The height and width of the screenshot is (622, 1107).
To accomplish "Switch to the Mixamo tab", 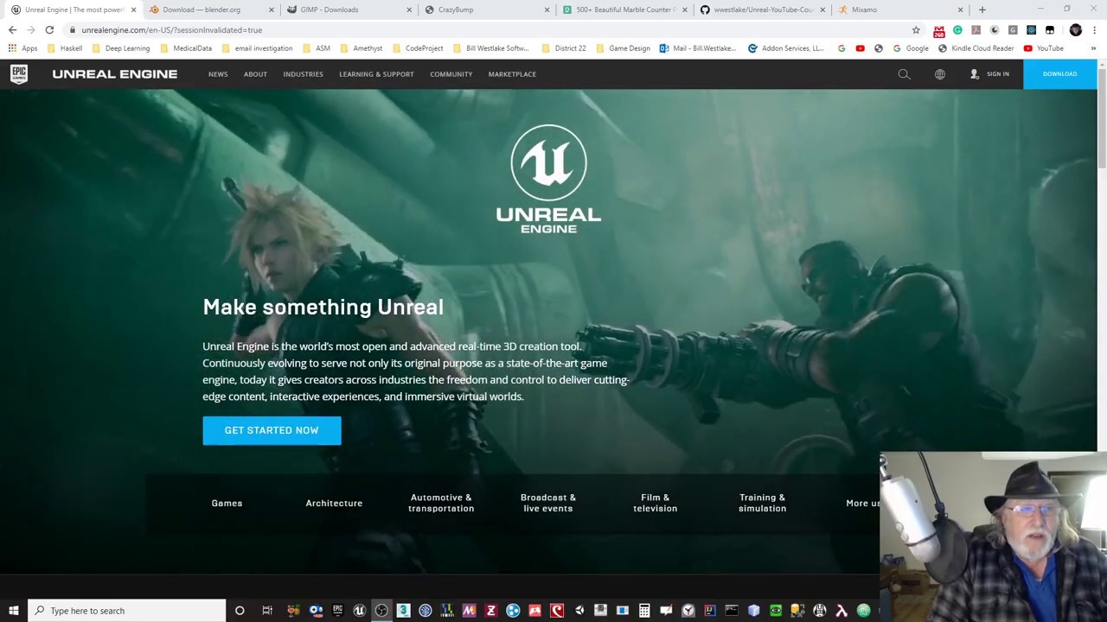I will click(899, 10).
